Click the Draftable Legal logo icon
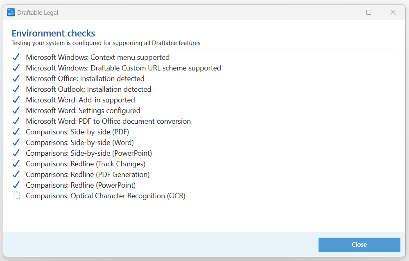The image size is (409, 261). tap(11, 12)
